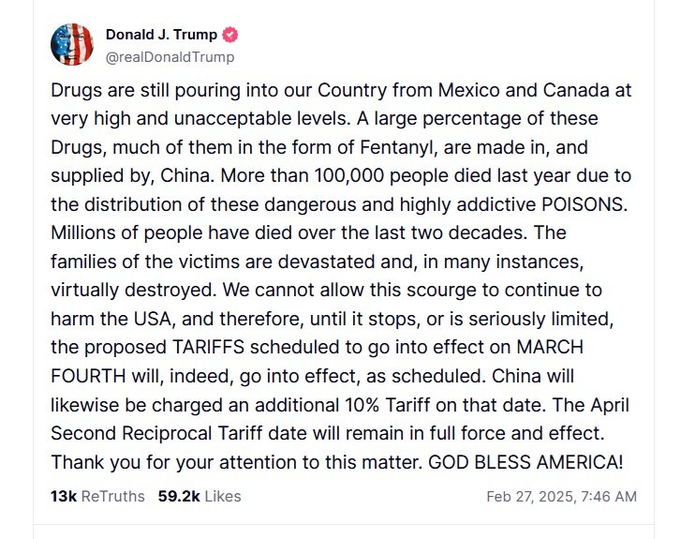Visit the @realDonaldTrump handle link
680x539 pixels.
click(170, 57)
